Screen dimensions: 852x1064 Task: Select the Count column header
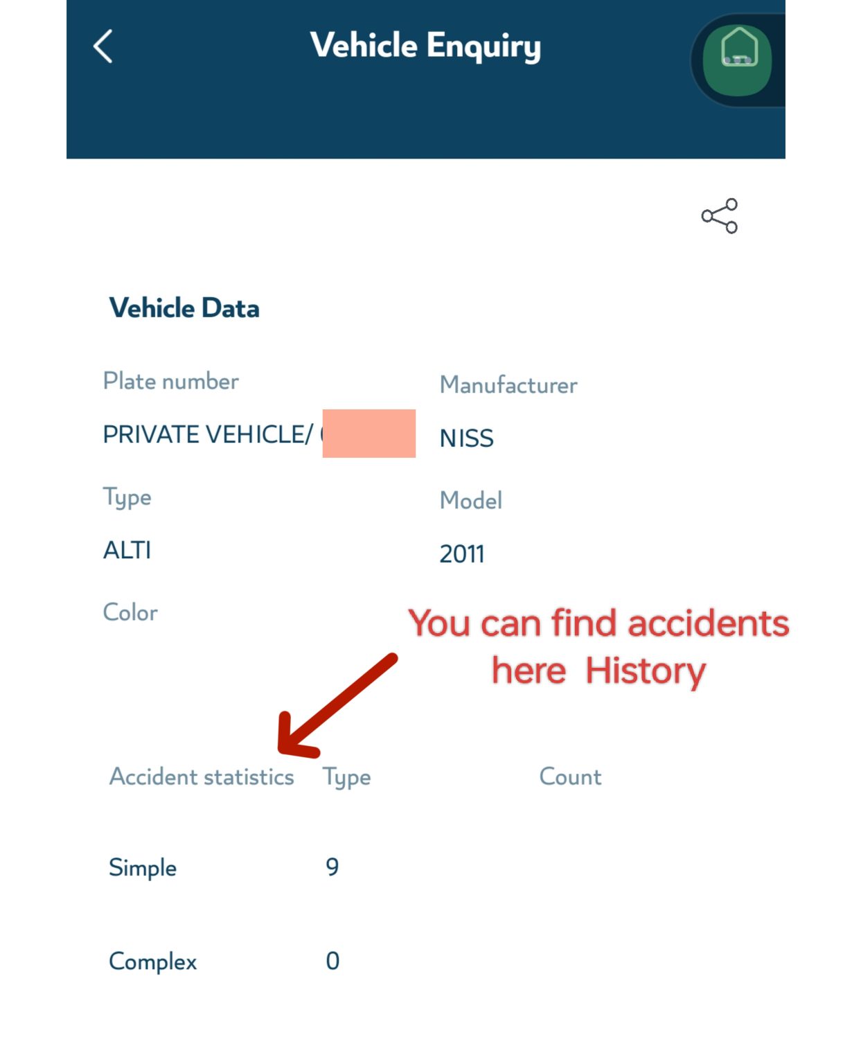(570, 777)
